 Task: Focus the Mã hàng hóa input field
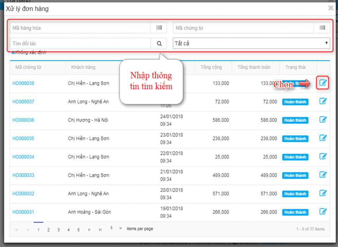coord(80,28)
